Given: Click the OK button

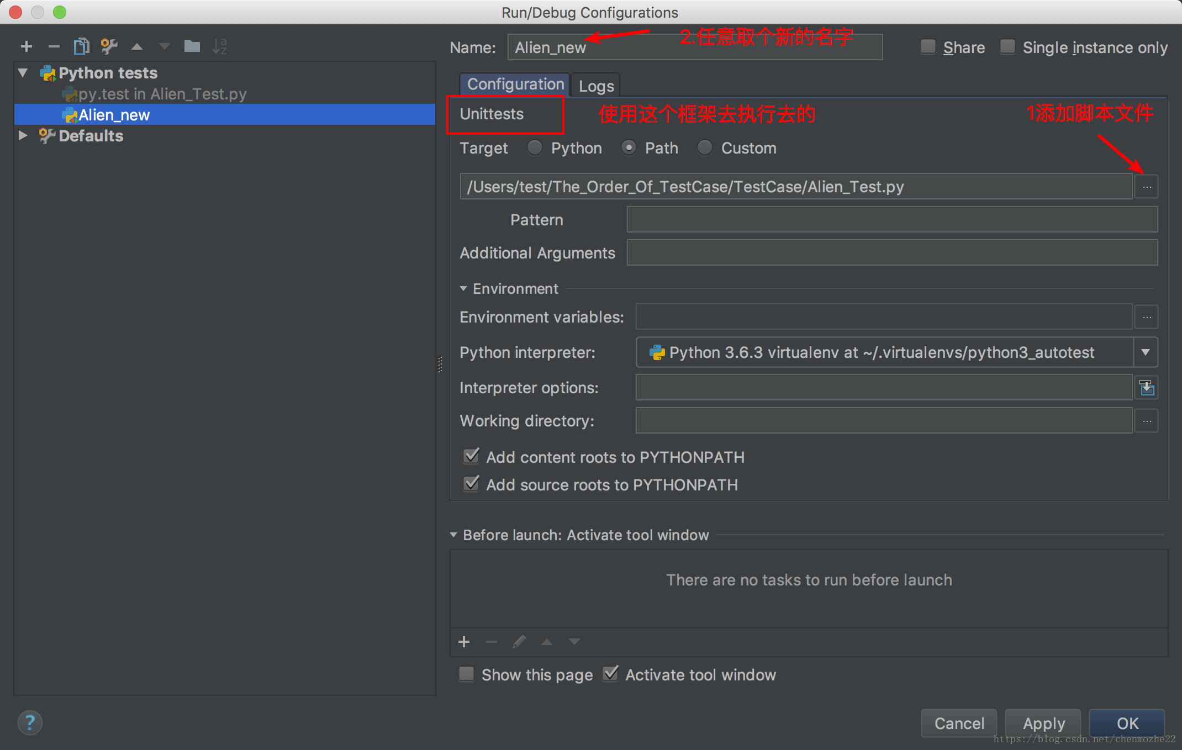Looking at the screenshot, I should point(1128,722).
